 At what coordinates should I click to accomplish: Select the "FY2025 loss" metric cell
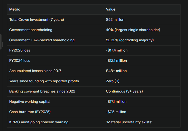[x=20, y=50]
